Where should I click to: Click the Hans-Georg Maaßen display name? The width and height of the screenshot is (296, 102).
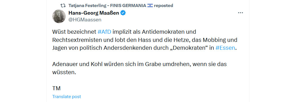tap(94, 13)
